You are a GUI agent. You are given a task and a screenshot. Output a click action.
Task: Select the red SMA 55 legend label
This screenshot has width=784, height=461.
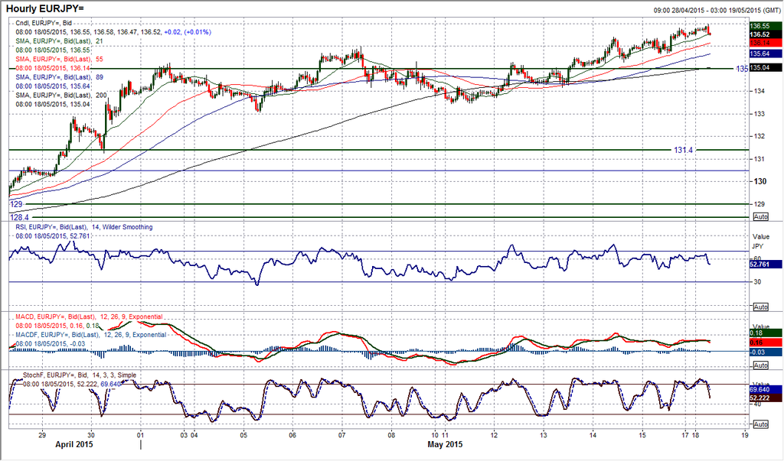[59, 59]
